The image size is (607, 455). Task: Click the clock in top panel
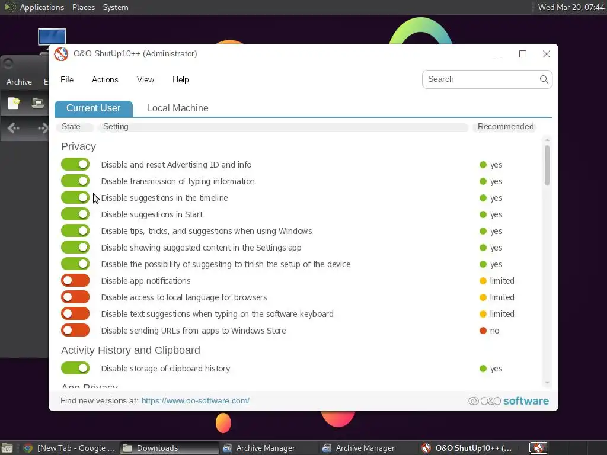coord(571,7)
